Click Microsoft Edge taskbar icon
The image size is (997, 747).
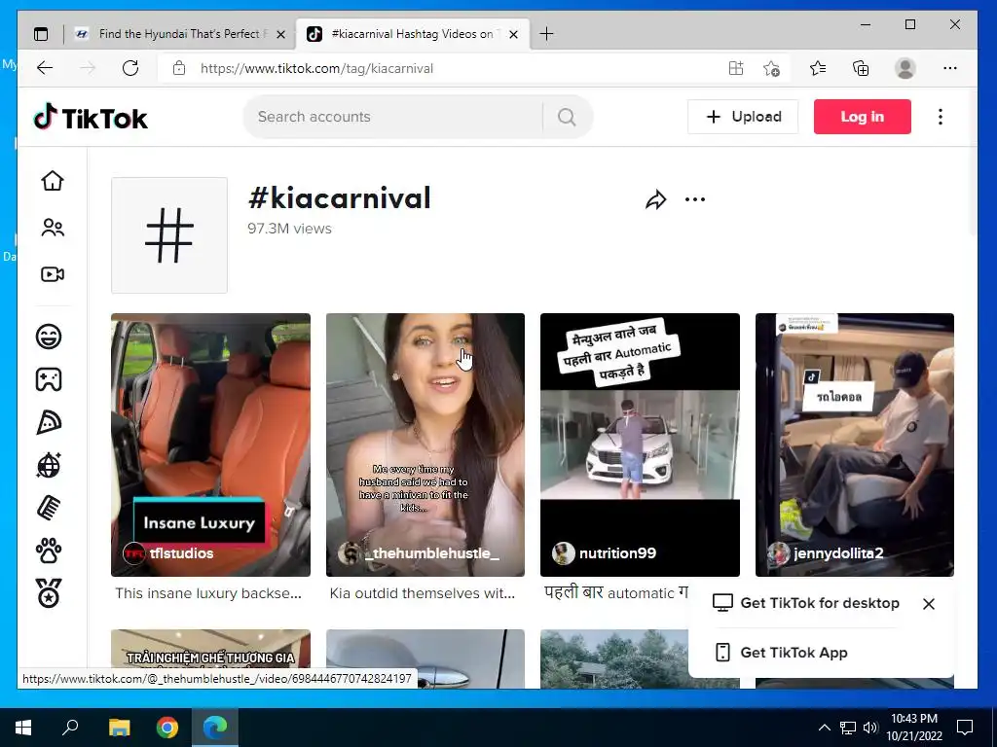click(x=215, y=728)
